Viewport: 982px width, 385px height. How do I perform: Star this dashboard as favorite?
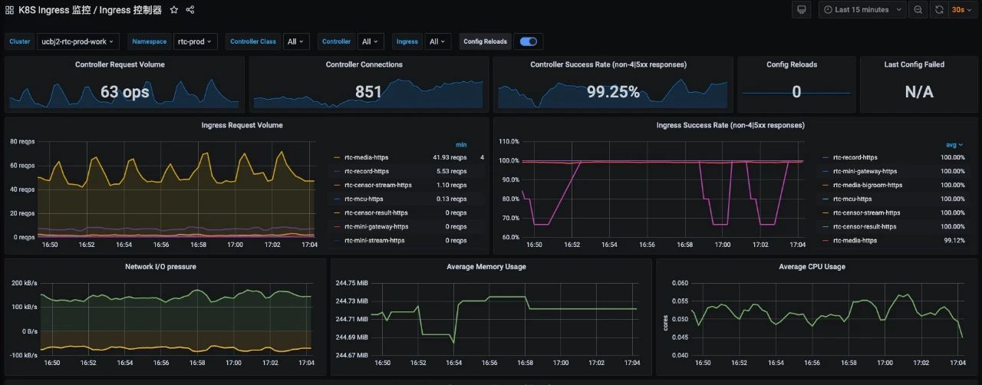pos(174,10)
